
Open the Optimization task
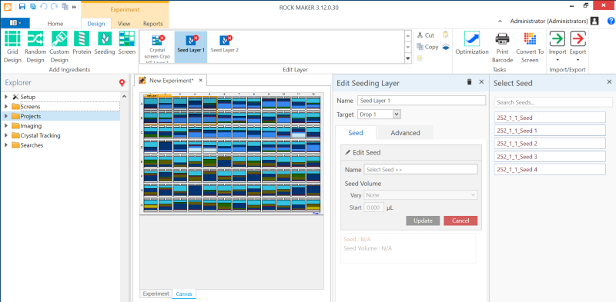[x=472, y=43]
